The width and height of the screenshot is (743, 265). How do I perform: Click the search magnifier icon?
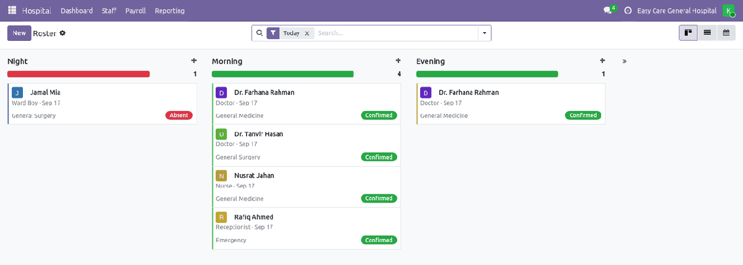pos(259,33)
